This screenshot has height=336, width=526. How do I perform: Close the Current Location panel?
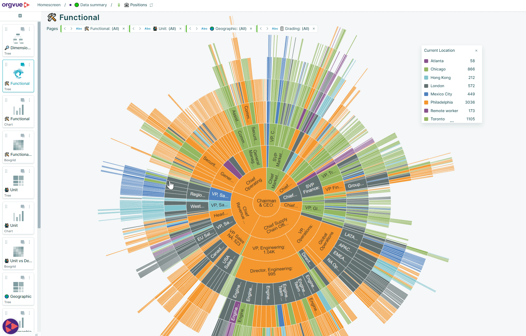pyautogui.click(x=476, y=50)
